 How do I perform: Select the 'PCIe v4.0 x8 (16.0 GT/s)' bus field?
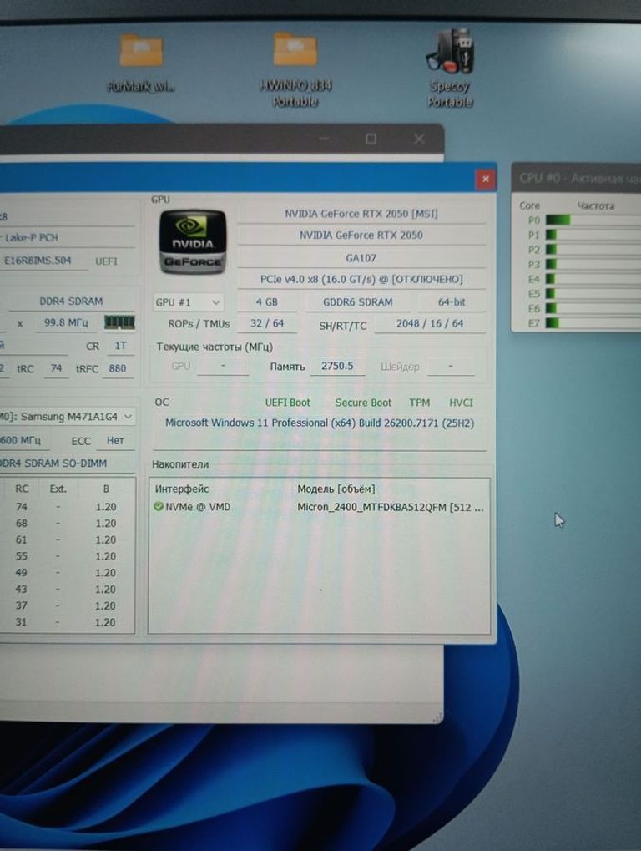(361, 279)
